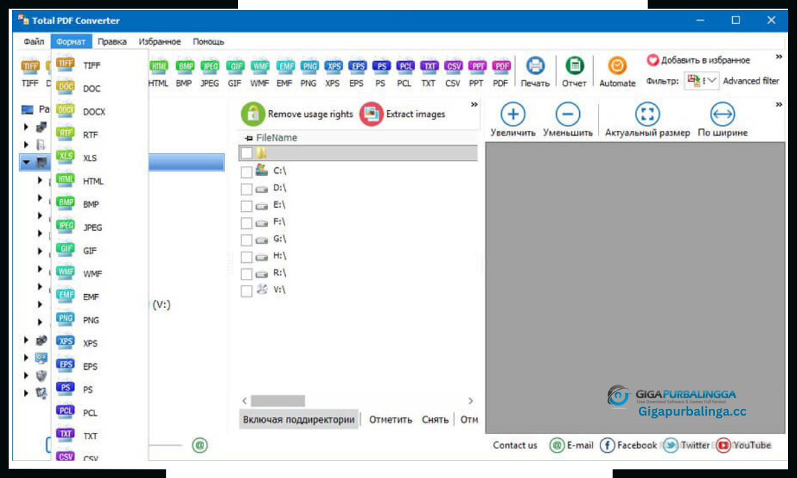The image size is (798, 478).
Task: Tick the checkbox for R:\ drive
Action: (247, 274)
